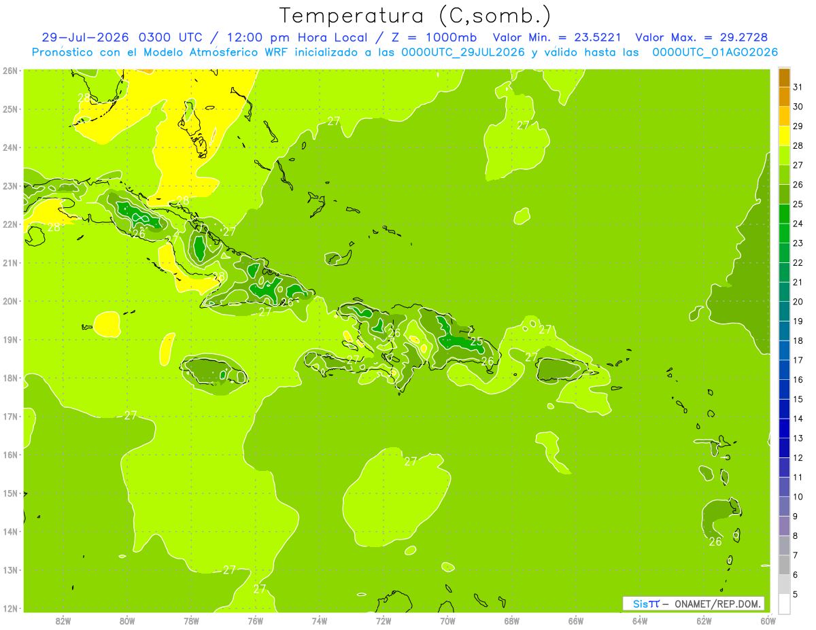Click the white legend swatch below 5
Viewport: 816px width, 630px height.
click(784, 603)
